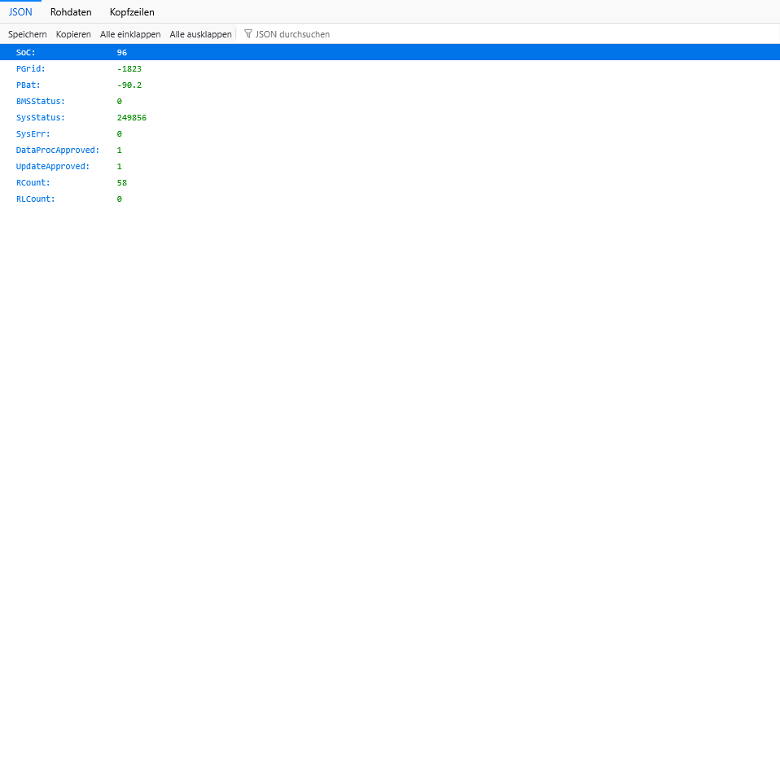The width and height of the screenshot is (780, 764).
Task: Switch to the Rohdaten tab
Action: click(71, 12)
